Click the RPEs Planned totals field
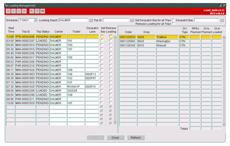The width and height of the screenshot is (230, 146). pos(195,128)
